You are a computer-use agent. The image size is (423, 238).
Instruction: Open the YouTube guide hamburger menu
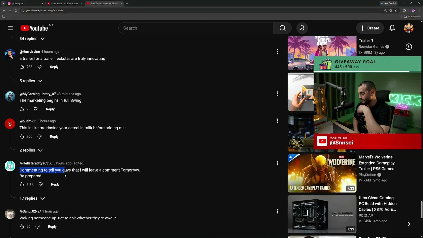click(x=10, y=28)
